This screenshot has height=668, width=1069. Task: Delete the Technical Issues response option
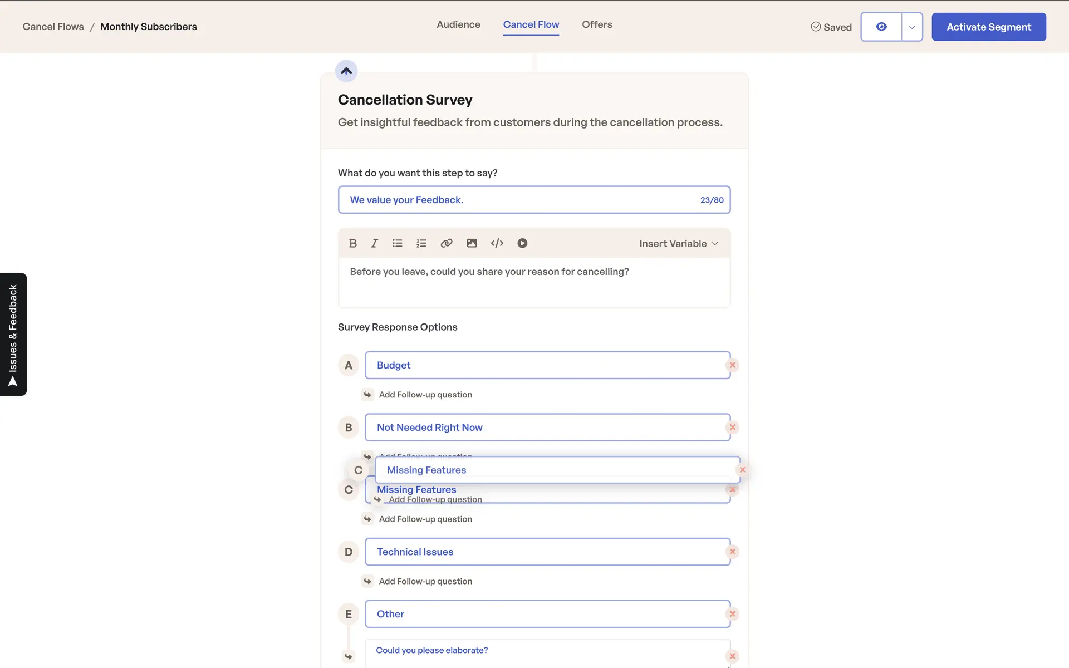click(x=732, y=552)
